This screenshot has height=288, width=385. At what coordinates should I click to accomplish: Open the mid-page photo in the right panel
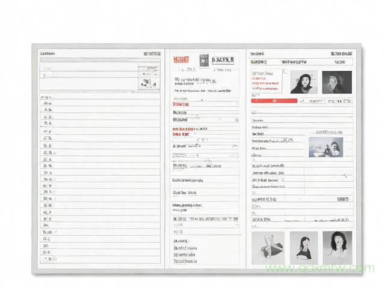coord(325,147)
